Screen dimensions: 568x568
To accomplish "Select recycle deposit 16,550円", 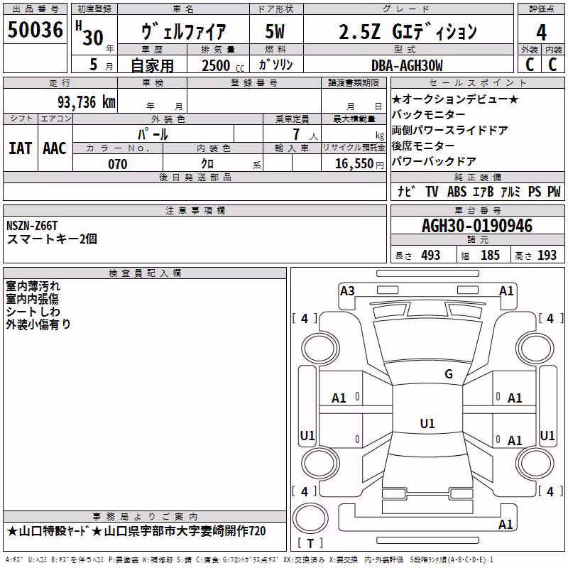I will 359,164.
